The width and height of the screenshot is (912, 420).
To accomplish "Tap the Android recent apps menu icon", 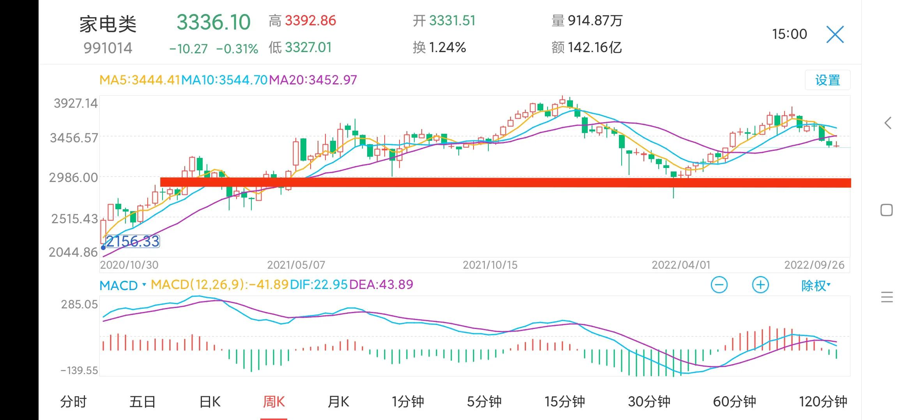I will pyautogui.click(x=887, y=297).
